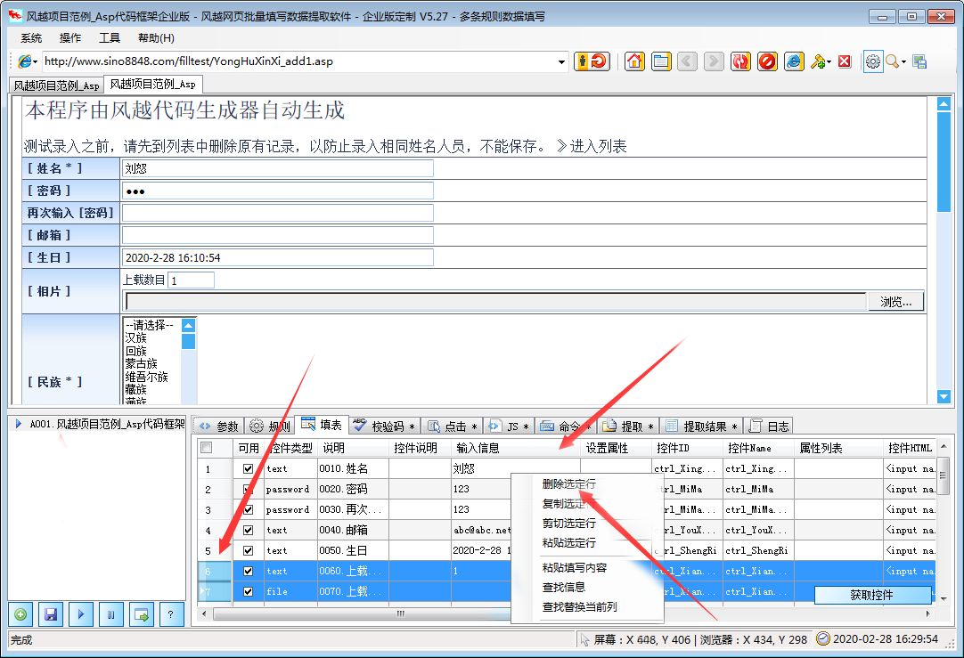Screen dimensions: 964x658
Task: Uncheck 可用 for row 3 再次 password
Action: tap(249, 509)
